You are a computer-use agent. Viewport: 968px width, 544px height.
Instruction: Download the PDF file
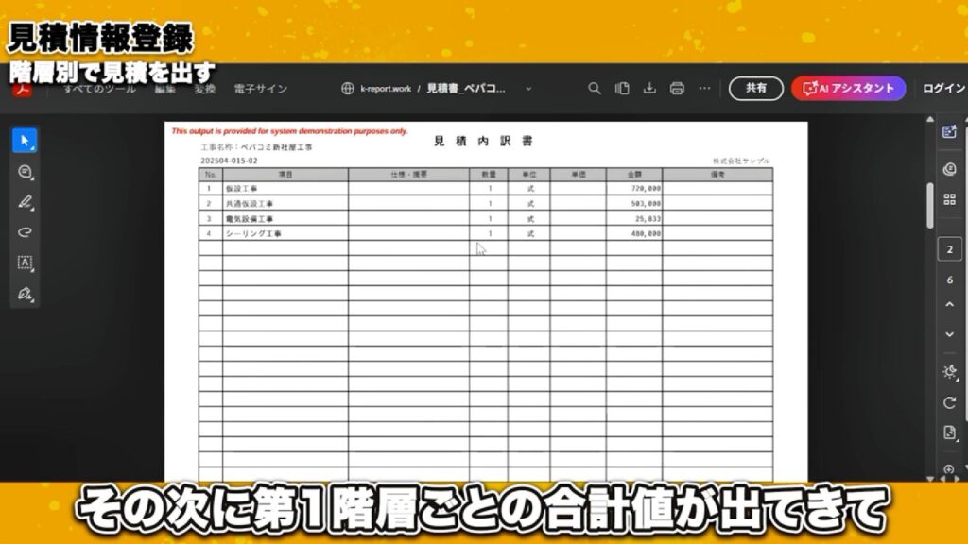[x=649, y=88]
